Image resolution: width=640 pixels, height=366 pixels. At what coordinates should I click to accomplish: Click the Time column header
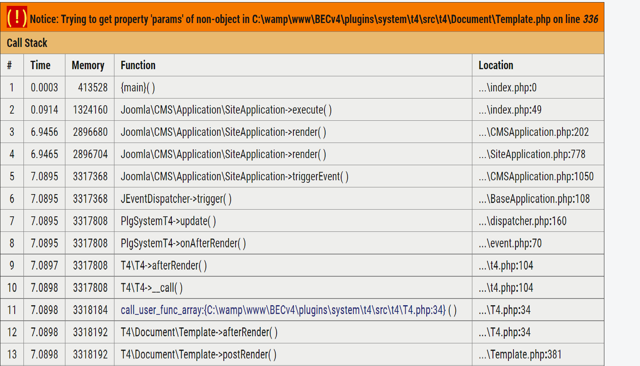[40, 65]
